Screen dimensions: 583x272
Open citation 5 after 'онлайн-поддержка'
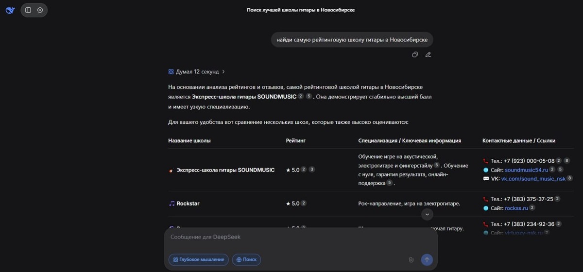(x=390, y=183)
